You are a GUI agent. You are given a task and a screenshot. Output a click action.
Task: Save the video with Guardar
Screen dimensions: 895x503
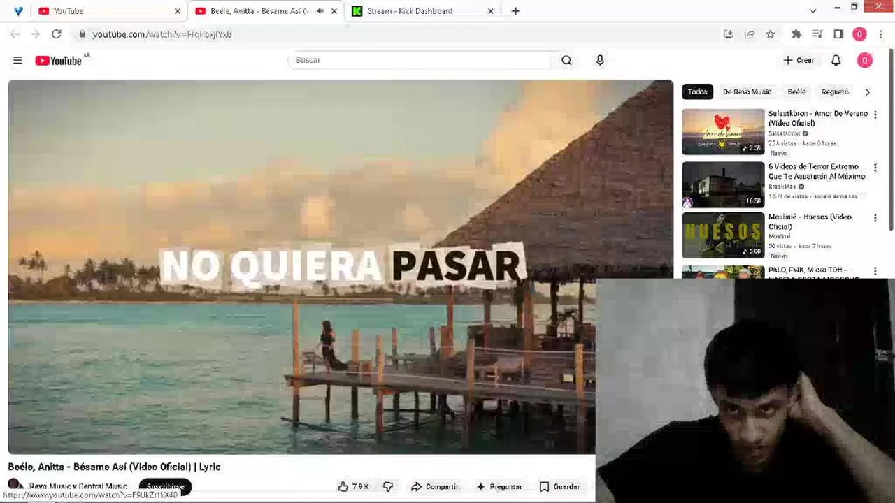click(x=559, y=487)
